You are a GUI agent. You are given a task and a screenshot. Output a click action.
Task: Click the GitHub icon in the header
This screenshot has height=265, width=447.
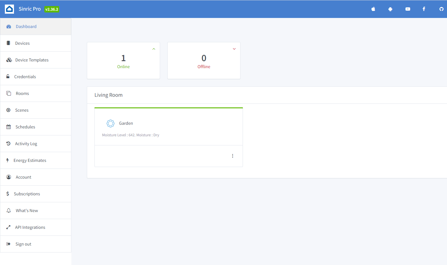(441, 9)
